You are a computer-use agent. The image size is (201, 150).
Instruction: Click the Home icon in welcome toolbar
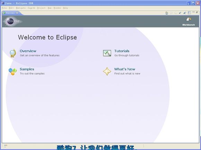167,13
